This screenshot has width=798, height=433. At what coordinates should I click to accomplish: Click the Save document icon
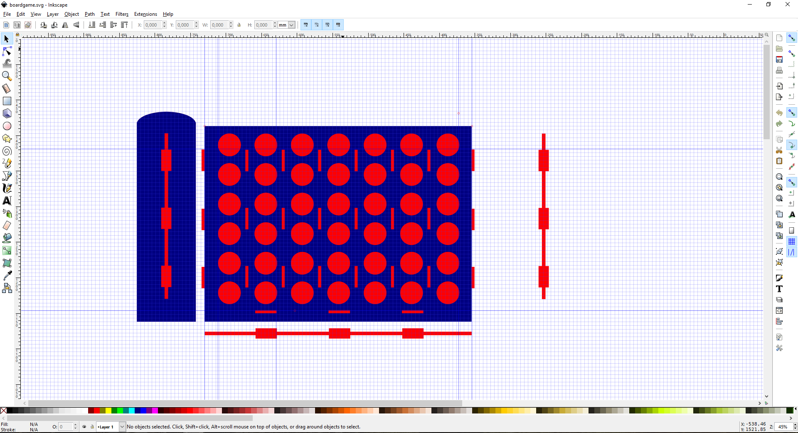(779, 59)
